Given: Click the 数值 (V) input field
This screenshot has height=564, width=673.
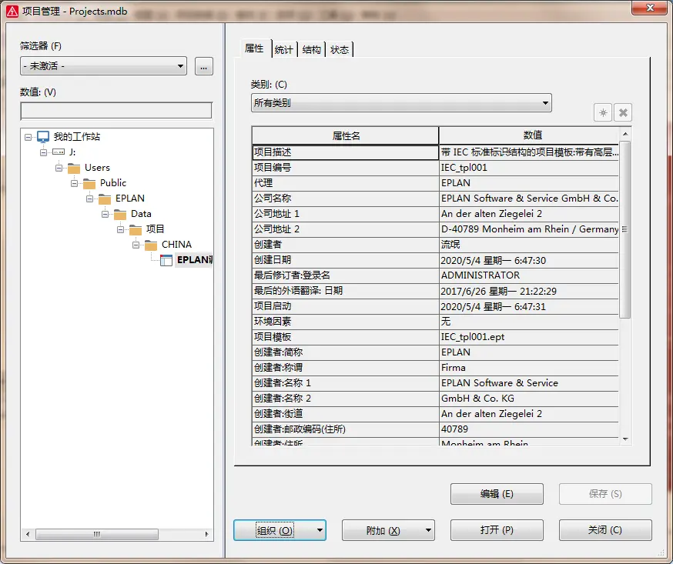Looking at the screenshot, I should click(x=116, y=111).
